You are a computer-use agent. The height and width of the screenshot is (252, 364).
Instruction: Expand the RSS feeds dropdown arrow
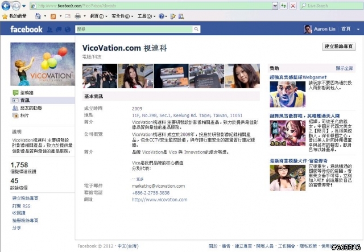[x=60, y=16]
